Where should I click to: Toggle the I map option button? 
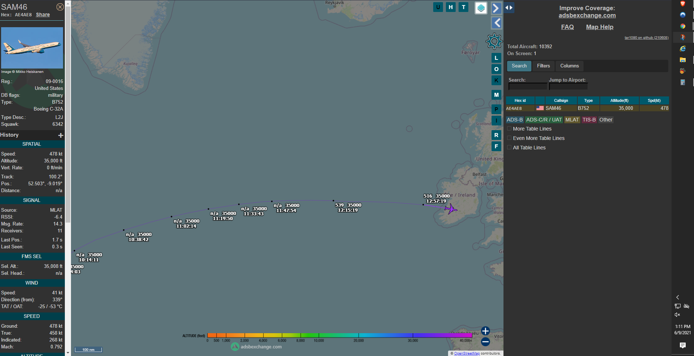[x=496, y=121]
